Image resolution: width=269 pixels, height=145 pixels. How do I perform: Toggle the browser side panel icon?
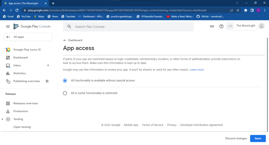[252, 10]
